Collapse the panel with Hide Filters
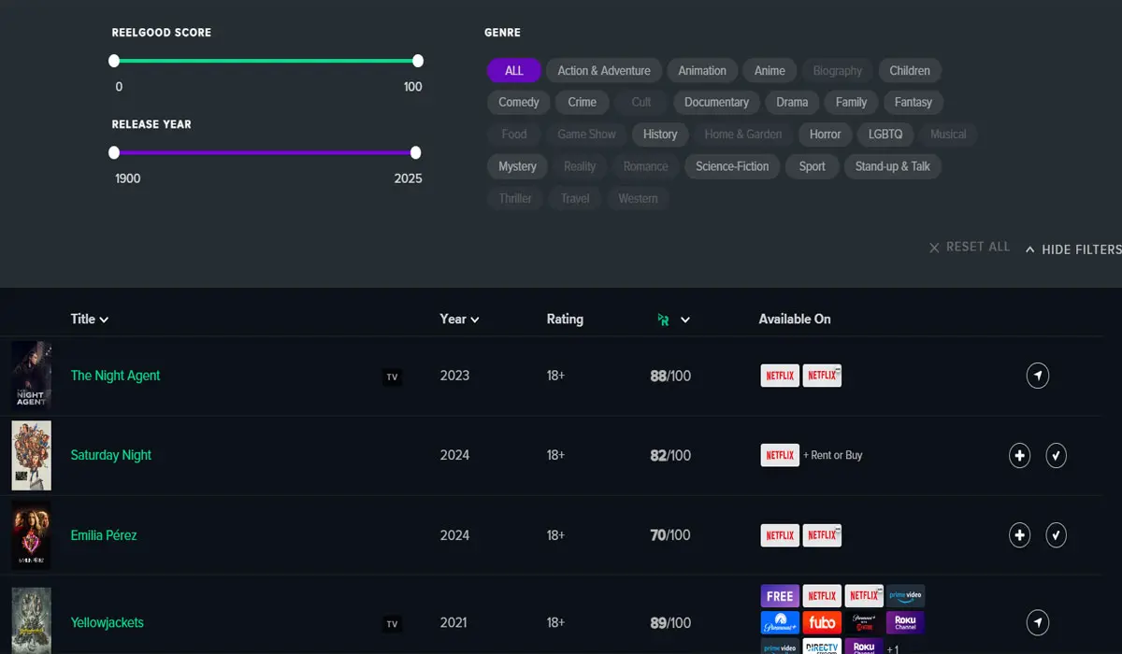Screen dimensions: 1122x654 1072,249
